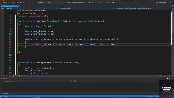Click Add to Source Control button
Screen dimensions: 174x98
(x=153, y=96)
